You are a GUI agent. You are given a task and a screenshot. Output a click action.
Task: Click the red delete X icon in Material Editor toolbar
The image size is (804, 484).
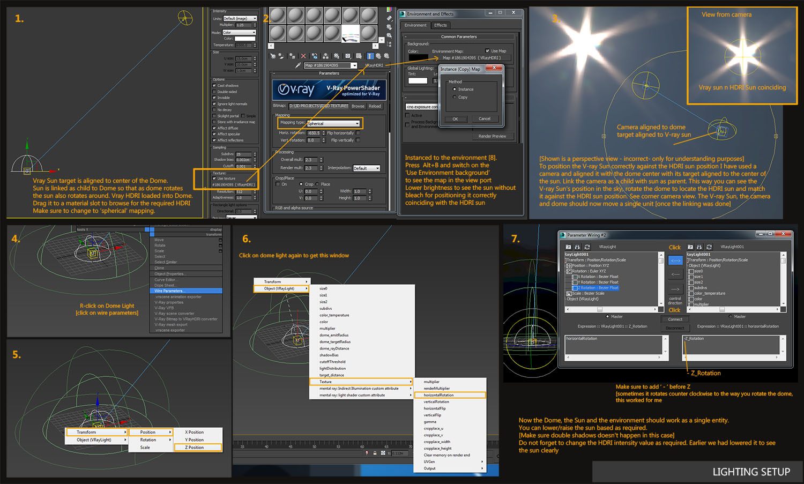tap(303, 56)
